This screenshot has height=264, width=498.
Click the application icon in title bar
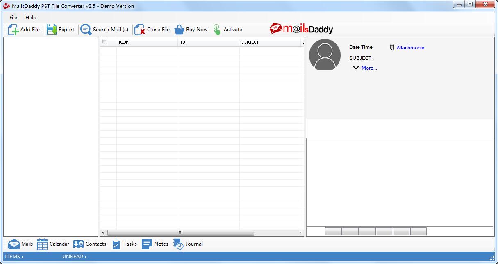pyautogui.click(x=6, y=6)
